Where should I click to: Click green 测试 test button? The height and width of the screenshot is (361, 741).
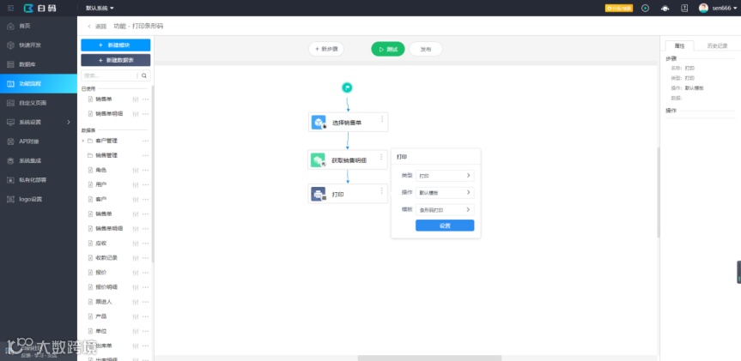(x=388, y=49)
